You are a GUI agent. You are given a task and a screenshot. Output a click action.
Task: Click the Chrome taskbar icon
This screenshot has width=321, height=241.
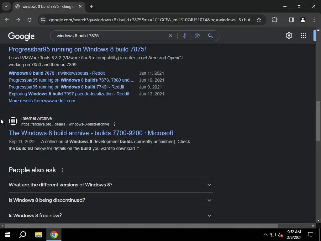coord(54,235)
